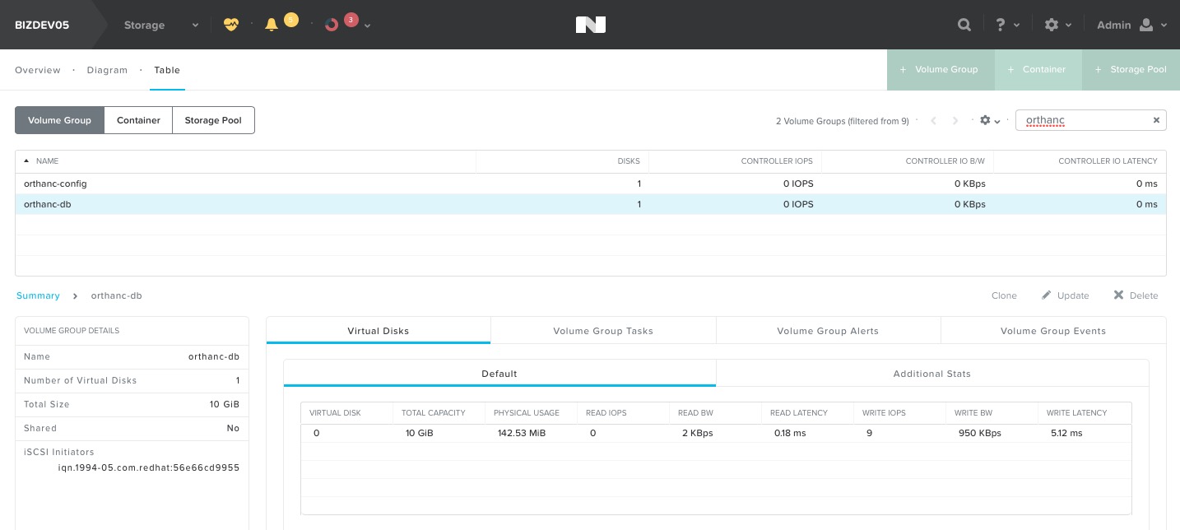This screenshot has height=530, width=1180.
Task: Open the tasks circle indicator
Action: click(x=332, y=25)
